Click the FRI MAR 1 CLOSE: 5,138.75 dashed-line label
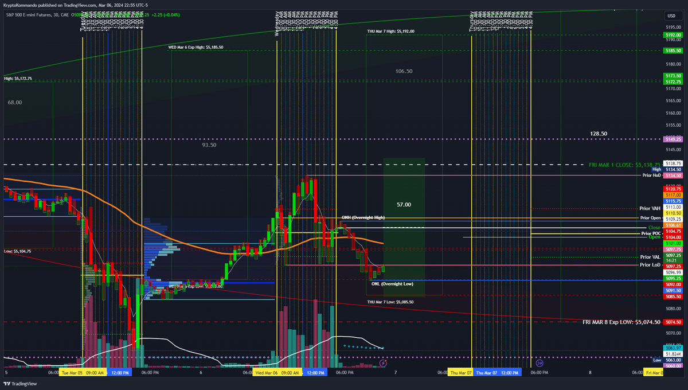This screenshot has height=390, width=688. coord(622,163)
